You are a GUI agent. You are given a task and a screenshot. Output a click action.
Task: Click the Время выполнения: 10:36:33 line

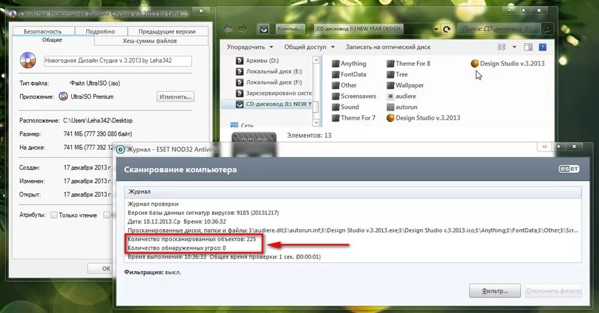click(x=224, y=257)
